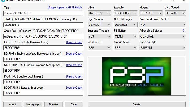
Task: Select the PS Button MENU dropdown
Action: 126,36
